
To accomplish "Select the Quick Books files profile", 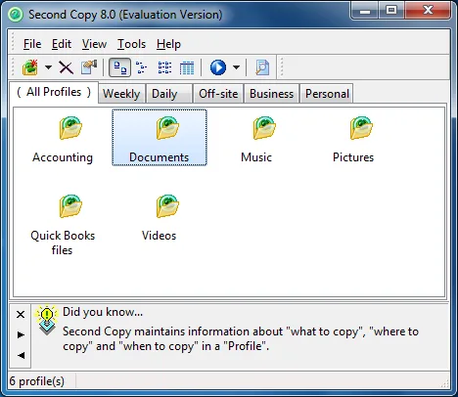I will pos(63,225).
